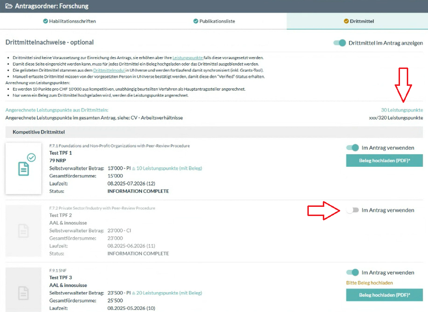Screen dimensions: 428x312
Task: Toggle Drittmittel im Antrag anzeigen switch
Action: pyautogui.click(x=340, y=42)
